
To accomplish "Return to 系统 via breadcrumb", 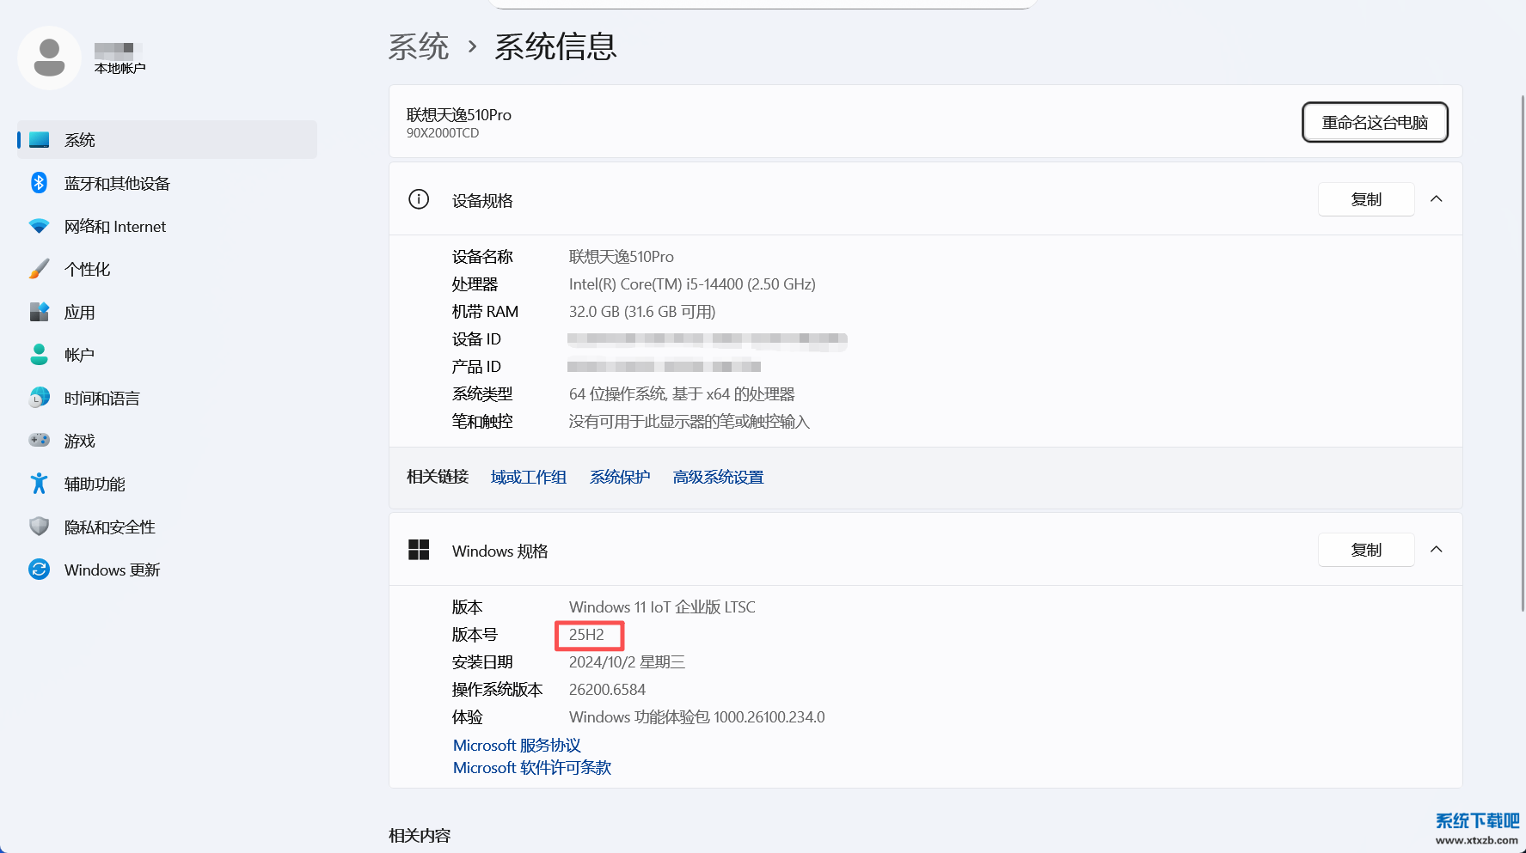I will (419, 47).
